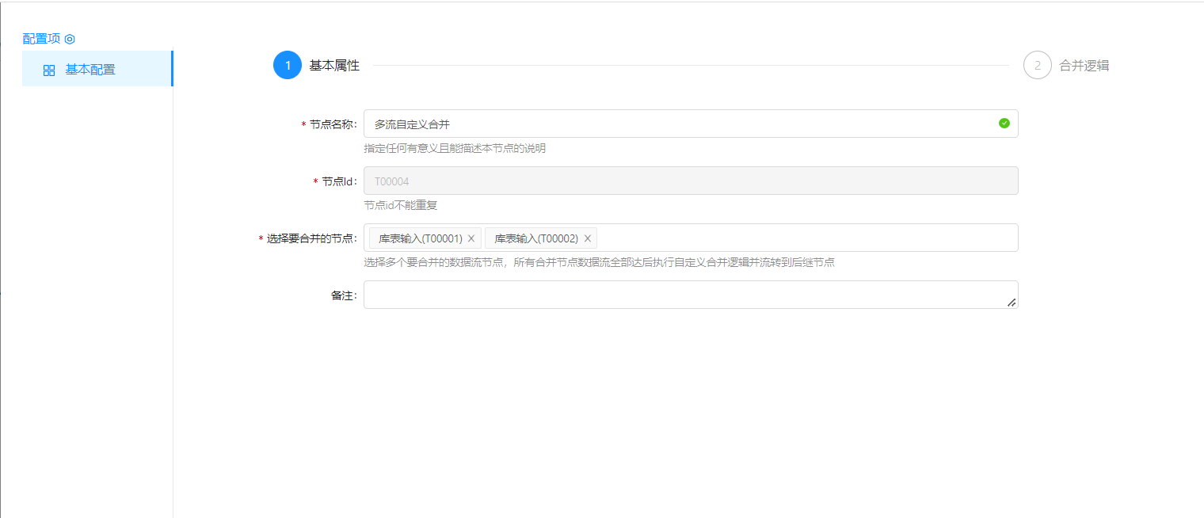This screenshot has height=518, width=1204.
Task: Click the 节点名称 field label
Action: coord(332,124)
